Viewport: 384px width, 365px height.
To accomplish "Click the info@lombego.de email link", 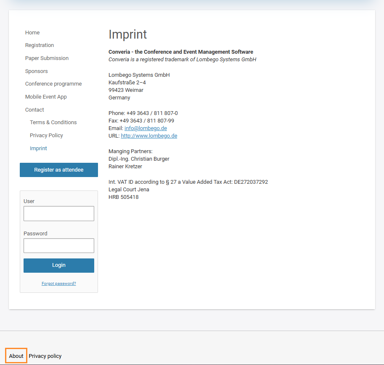I will point(146,128).
